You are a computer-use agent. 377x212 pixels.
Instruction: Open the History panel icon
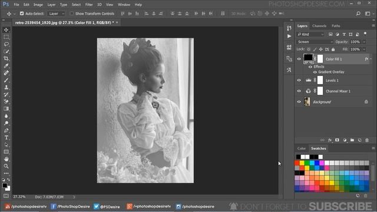click(289, 28)
